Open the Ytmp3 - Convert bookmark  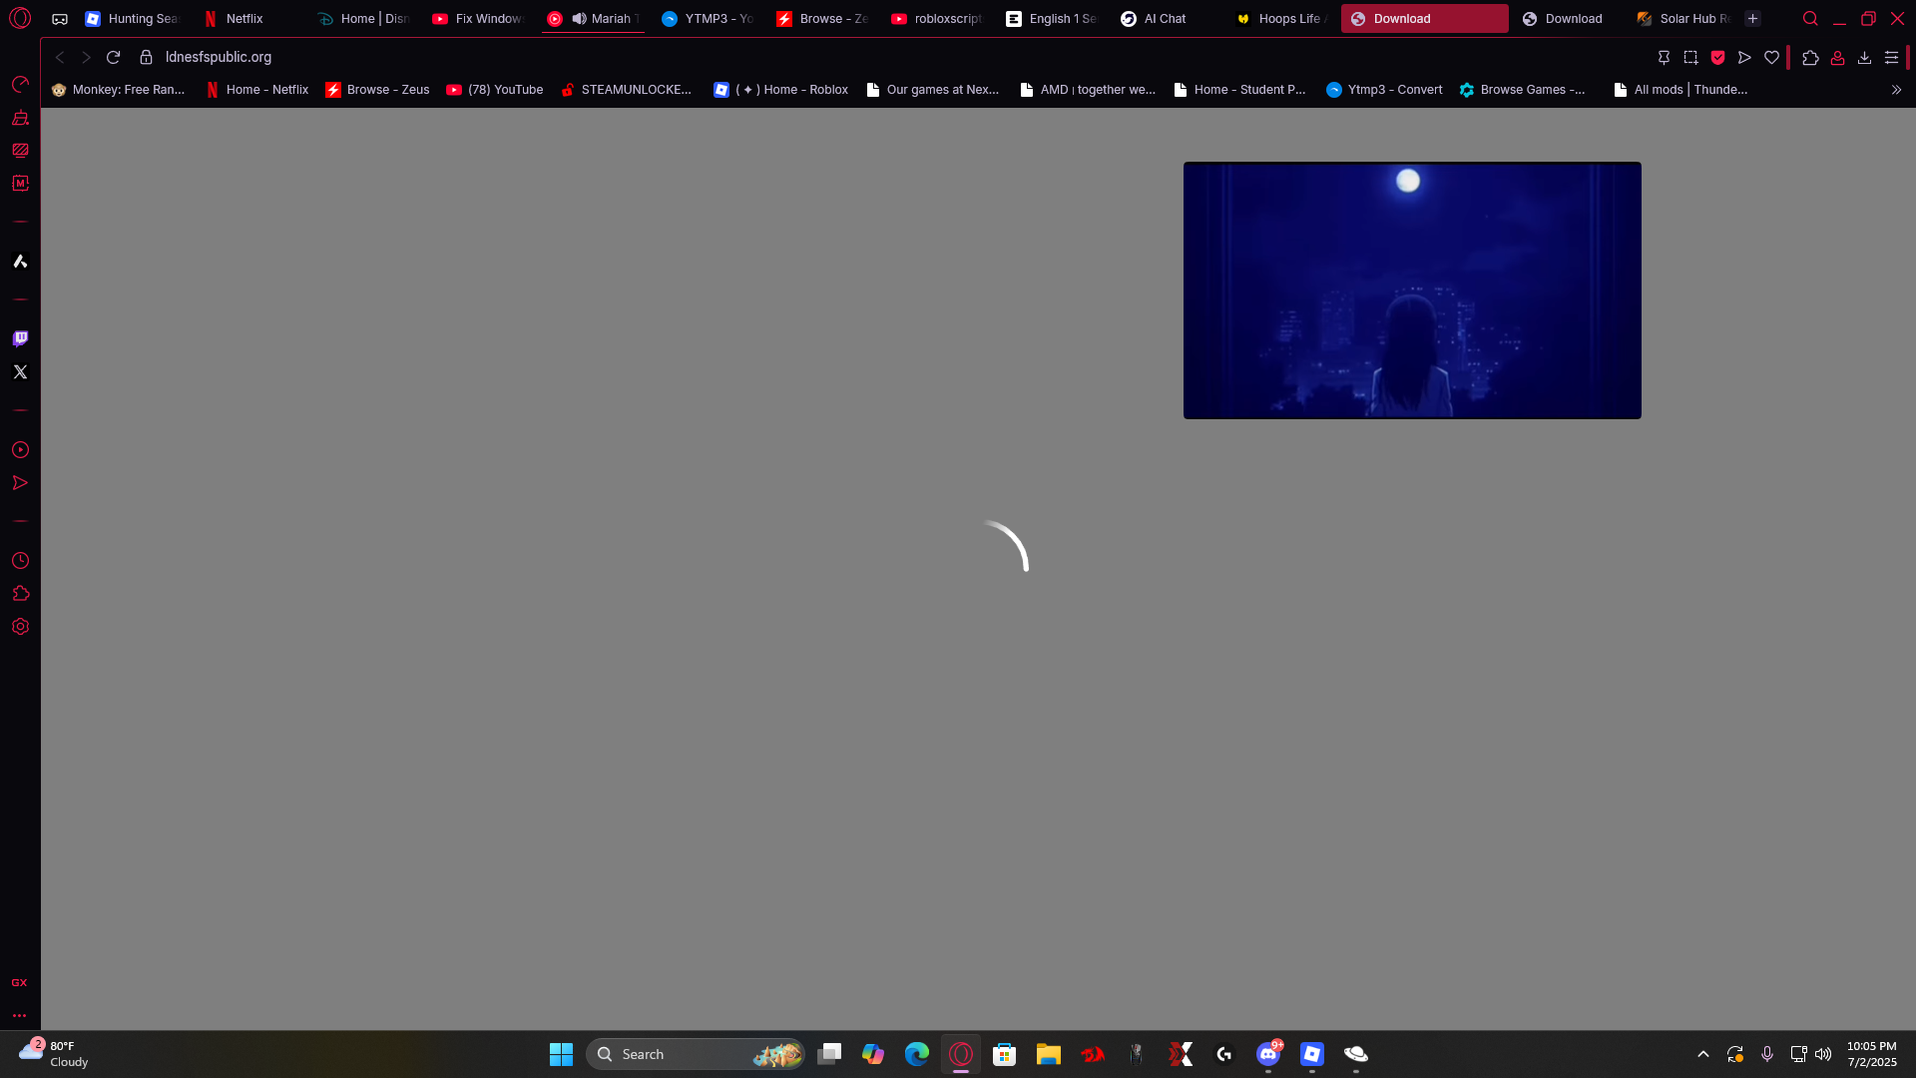coord(1384,90)
